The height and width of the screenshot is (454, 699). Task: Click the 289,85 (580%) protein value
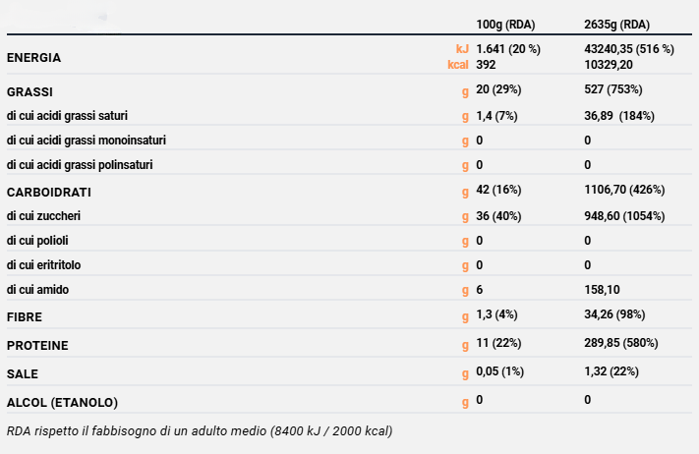click(620, 344)
